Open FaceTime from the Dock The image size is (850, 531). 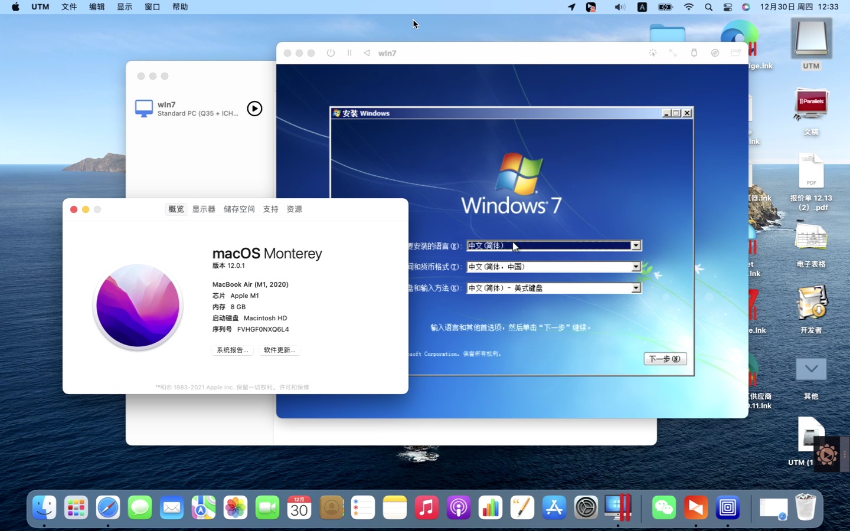[x=267, y=507]
